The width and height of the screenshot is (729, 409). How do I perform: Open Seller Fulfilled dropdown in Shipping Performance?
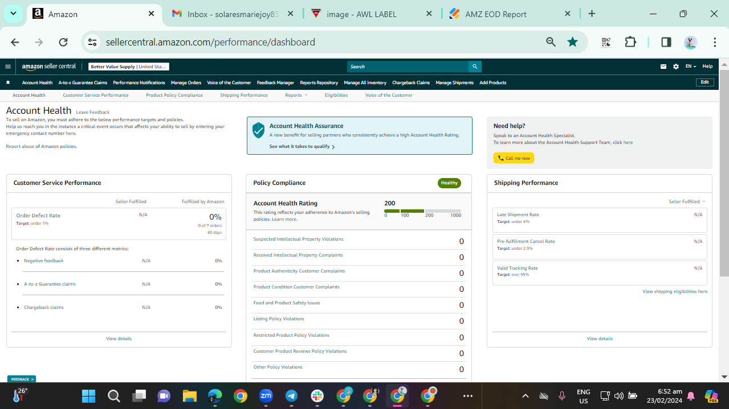687,201
